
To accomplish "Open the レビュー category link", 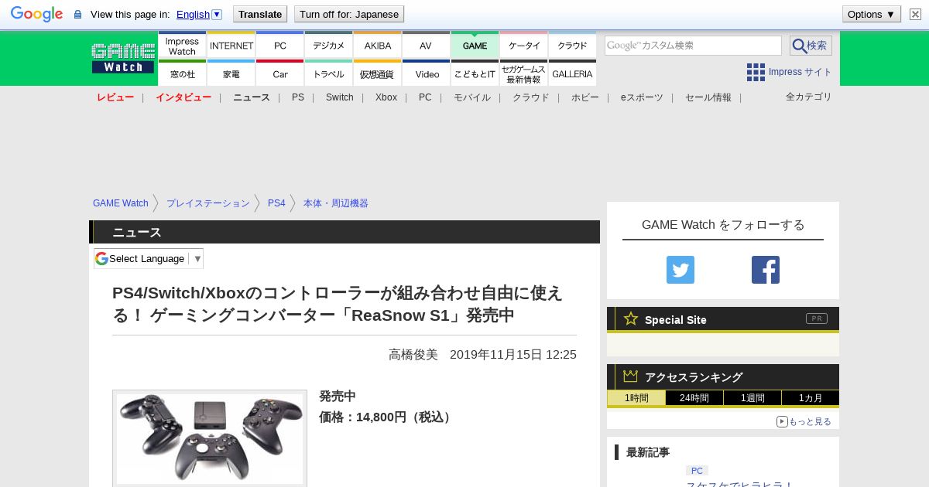I will [115, 97].
